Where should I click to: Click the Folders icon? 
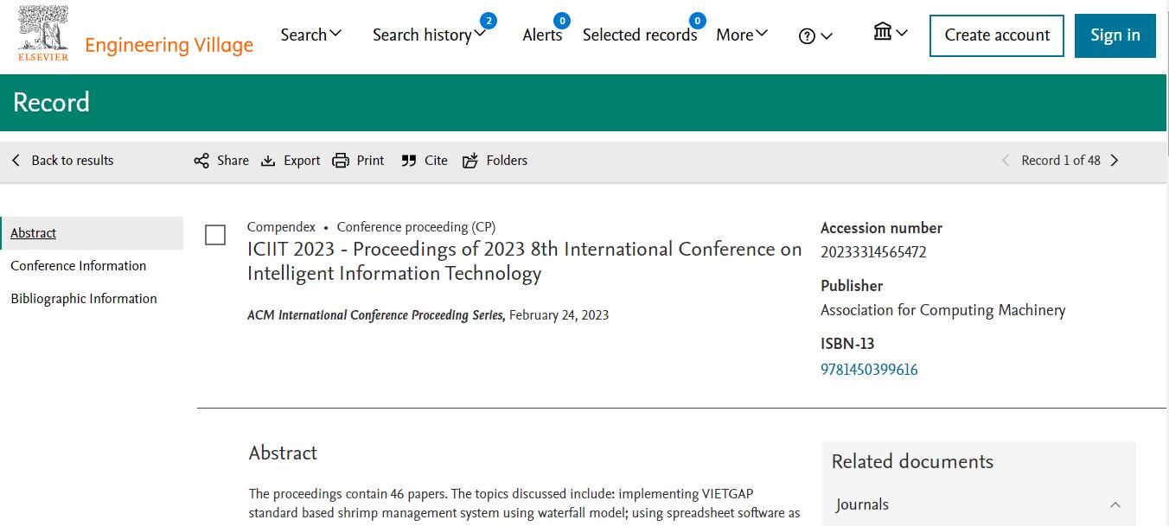pyautogui.click(x=470, y=161)
